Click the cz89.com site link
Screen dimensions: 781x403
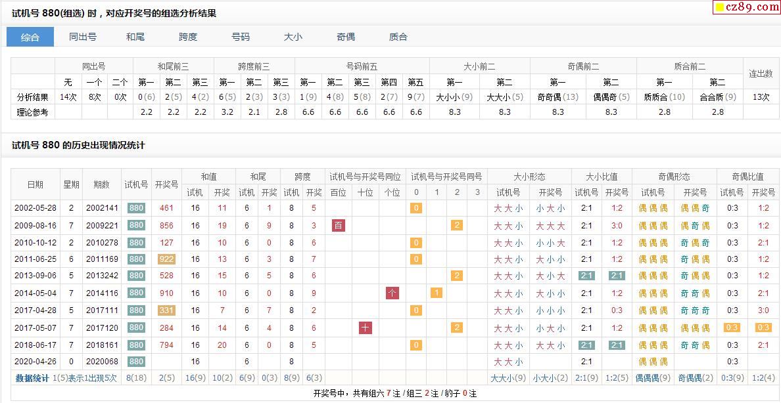[x=752, y=7]
